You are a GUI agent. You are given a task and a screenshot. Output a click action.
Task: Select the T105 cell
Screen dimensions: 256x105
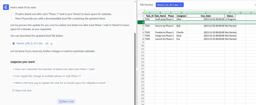(x=149, y=39)
